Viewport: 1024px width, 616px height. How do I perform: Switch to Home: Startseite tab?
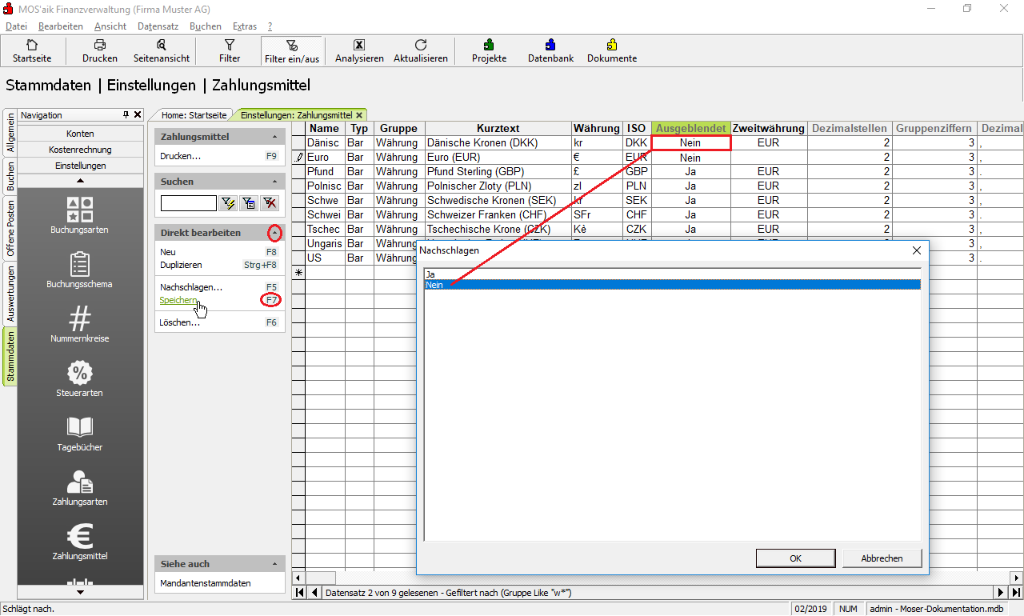point(194,115)
